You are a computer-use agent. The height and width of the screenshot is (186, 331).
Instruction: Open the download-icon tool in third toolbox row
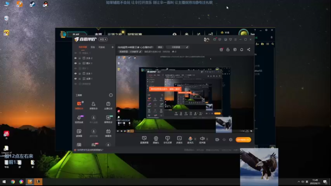coord(94,133)
